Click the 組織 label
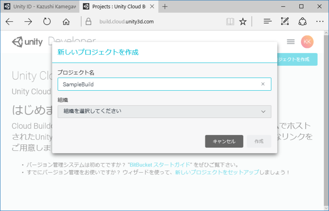Viewport: 329px width, 211px height. click(x=63, y=100)
